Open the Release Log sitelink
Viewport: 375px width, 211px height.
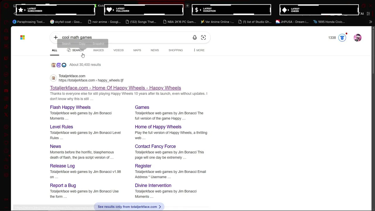click(62, 166)
